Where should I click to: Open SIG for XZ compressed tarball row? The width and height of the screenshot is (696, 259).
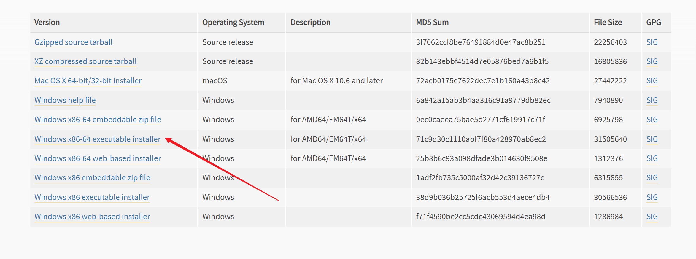[x=652, y=61]
